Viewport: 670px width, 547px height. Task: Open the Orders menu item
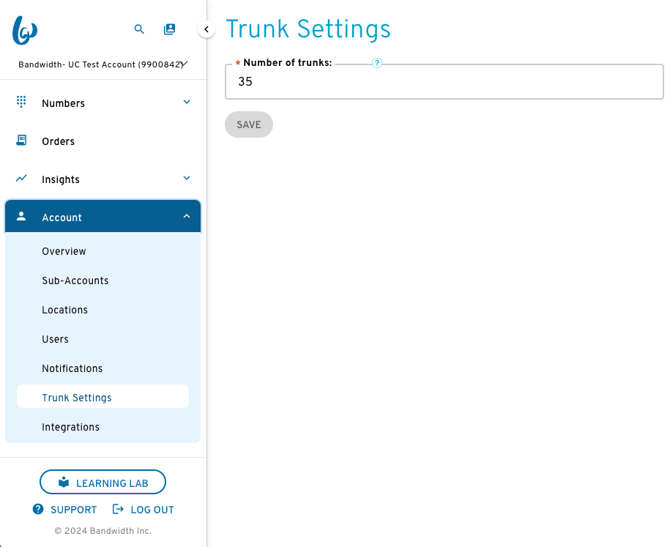[x=103, y=141]
